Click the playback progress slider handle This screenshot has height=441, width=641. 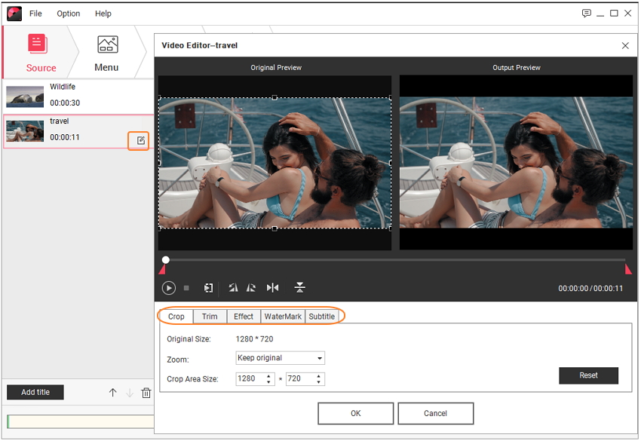pos(166,260)
